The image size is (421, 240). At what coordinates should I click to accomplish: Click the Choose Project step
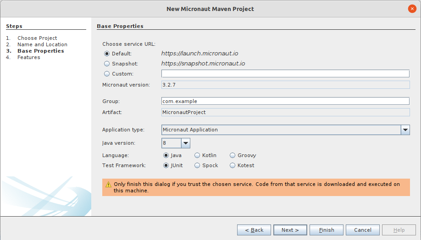37,38
